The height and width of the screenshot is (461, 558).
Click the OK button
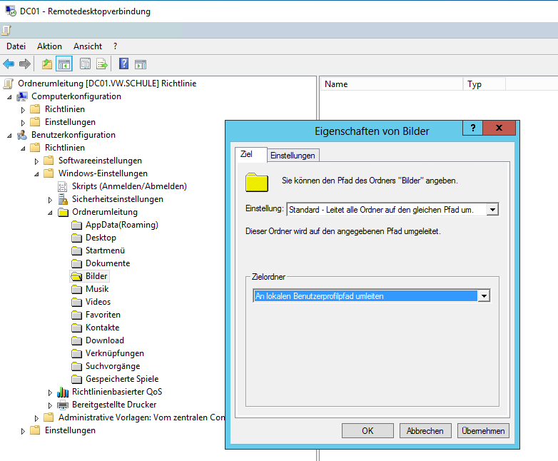pos(367,430)
